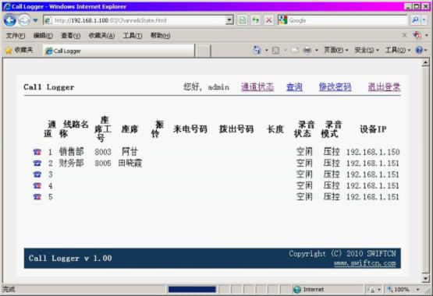Click the Home icon in command bar
This screenshot has width=433, height=296.
[257, 50]
